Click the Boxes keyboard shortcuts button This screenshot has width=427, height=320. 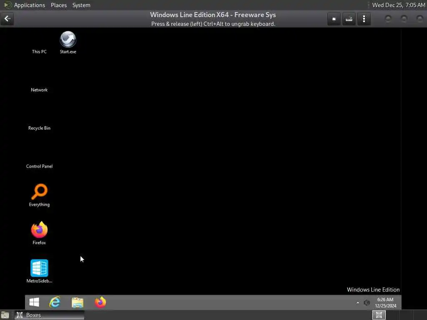click(349, 19)
